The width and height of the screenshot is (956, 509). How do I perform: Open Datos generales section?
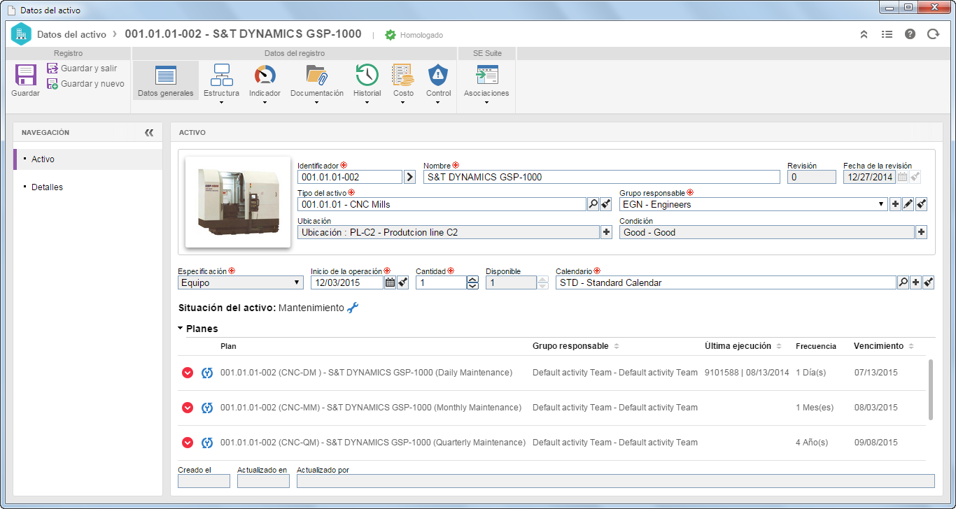click(x=166, y=80)
